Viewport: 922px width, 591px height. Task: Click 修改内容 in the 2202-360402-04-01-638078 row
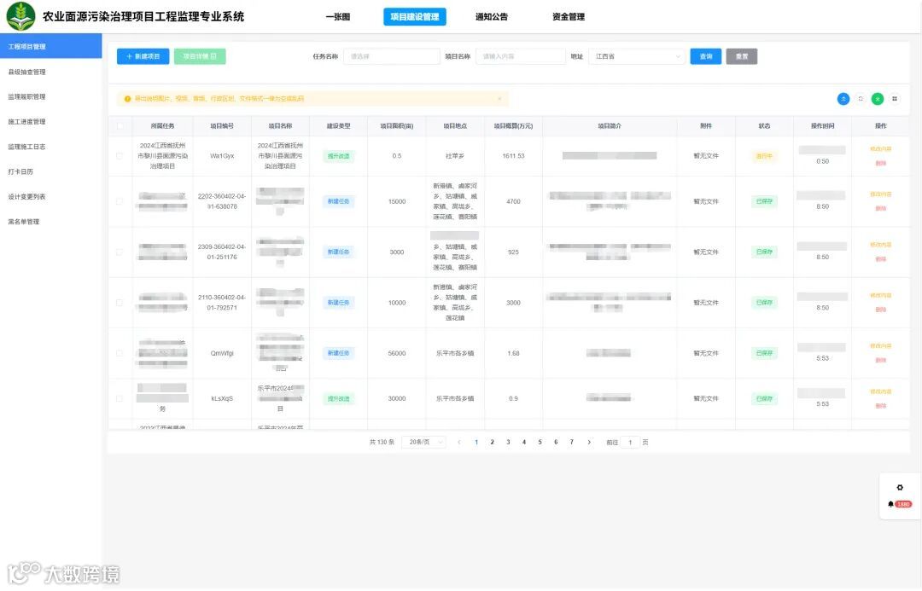click(x=881, y=194)
